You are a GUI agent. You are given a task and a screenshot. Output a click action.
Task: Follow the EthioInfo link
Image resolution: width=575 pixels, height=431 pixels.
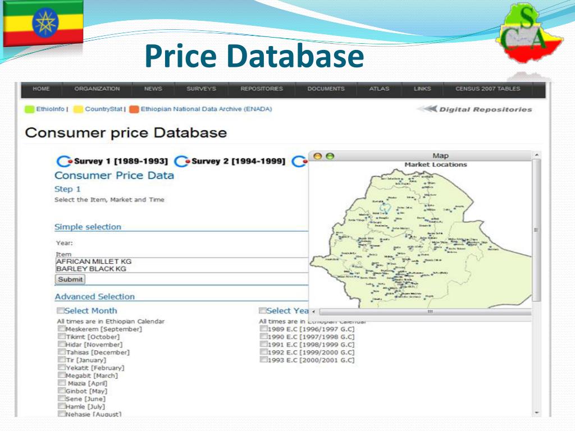coord(50,109)
